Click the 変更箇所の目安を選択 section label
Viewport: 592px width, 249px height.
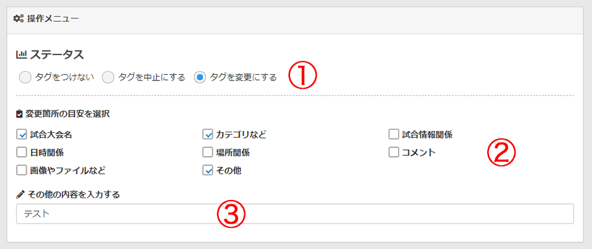coord(67,113)
